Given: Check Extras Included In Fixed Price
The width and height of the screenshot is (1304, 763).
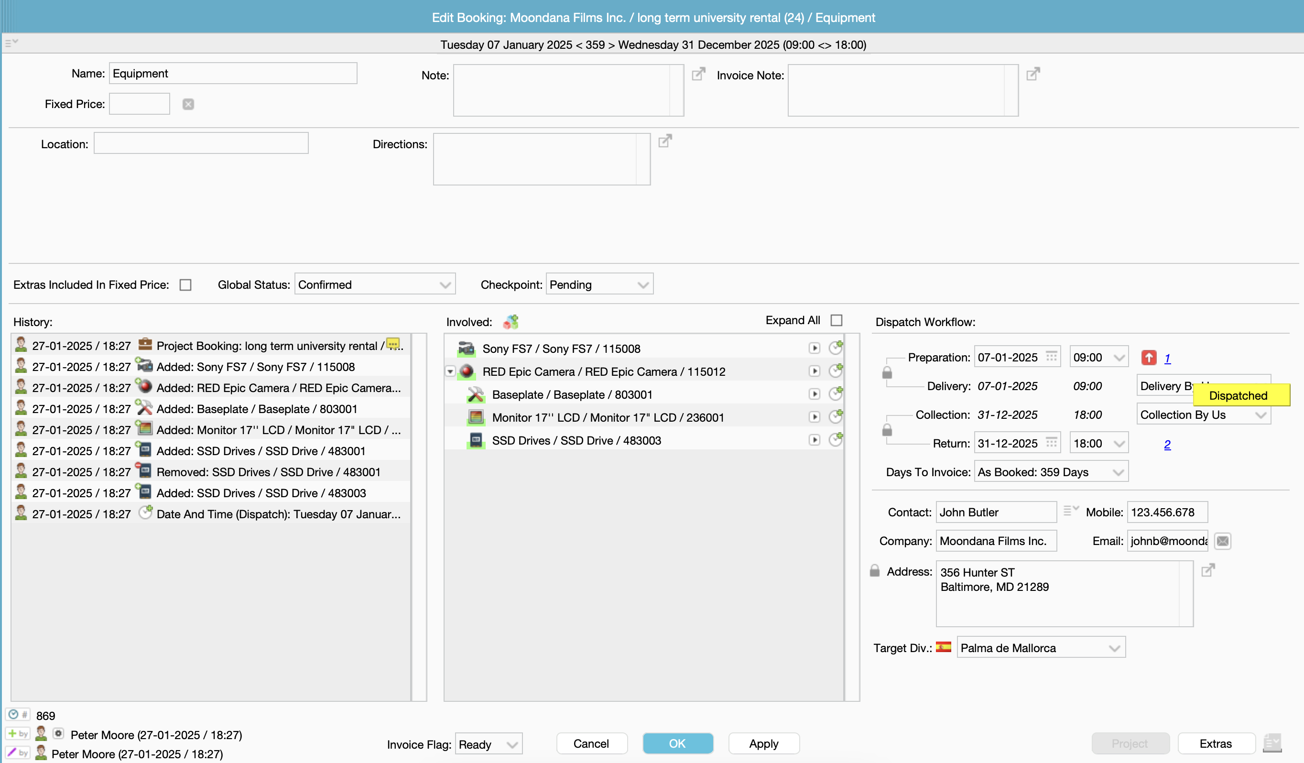Looking at the screenshot, I should (x=185, y=285).
